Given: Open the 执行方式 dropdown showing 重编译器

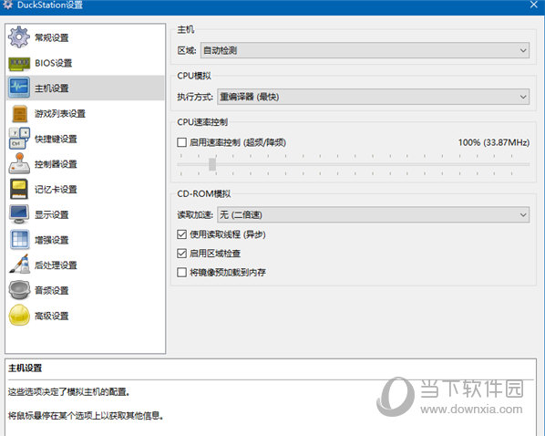Looking at the screenshot, I should tap(373, 97).
